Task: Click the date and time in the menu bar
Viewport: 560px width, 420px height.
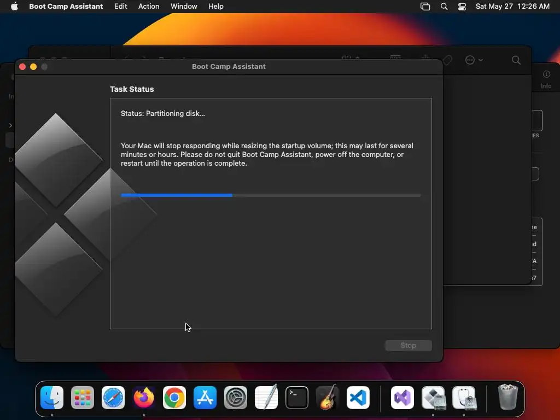Action: click(x=512, y=6)
